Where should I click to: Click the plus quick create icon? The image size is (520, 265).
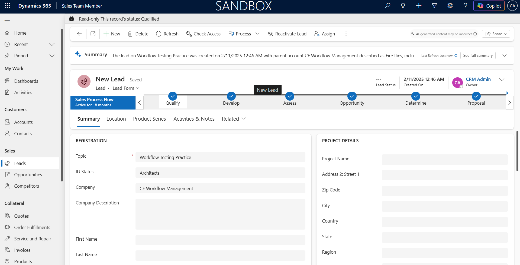(x=419, y=6)
